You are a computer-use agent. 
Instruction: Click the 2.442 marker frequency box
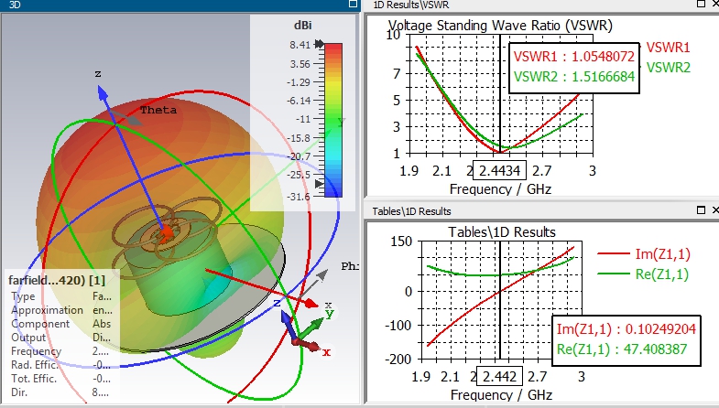pyautogui.click(x=499, y=376)
